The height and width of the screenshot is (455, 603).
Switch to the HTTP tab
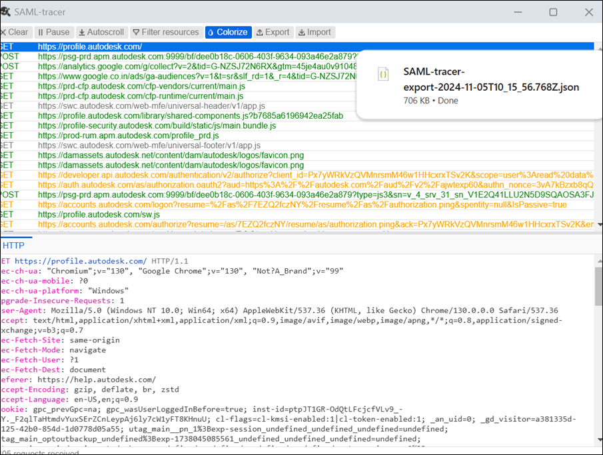pyautogui.click(x=13, y=246)
